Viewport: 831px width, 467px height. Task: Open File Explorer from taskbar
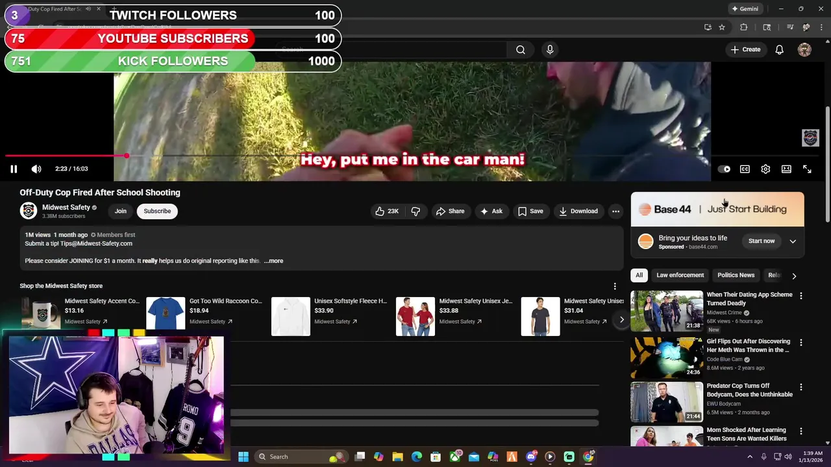398,457
